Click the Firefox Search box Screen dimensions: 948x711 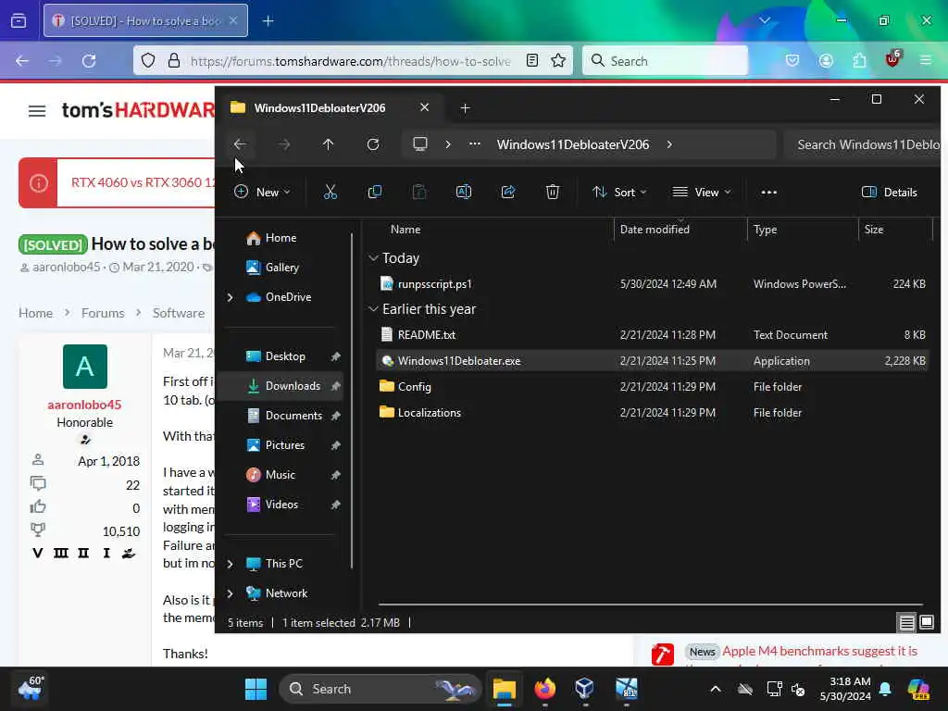pos(665,60)
